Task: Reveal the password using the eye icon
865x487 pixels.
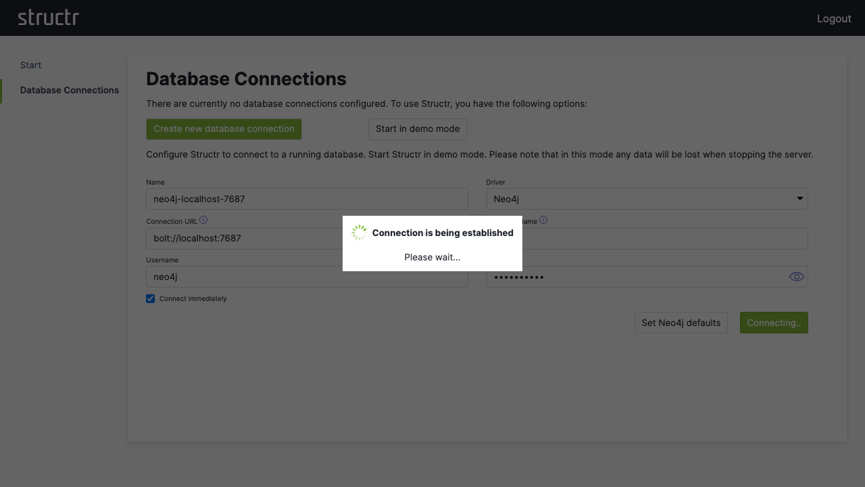Action: (796, 276)
